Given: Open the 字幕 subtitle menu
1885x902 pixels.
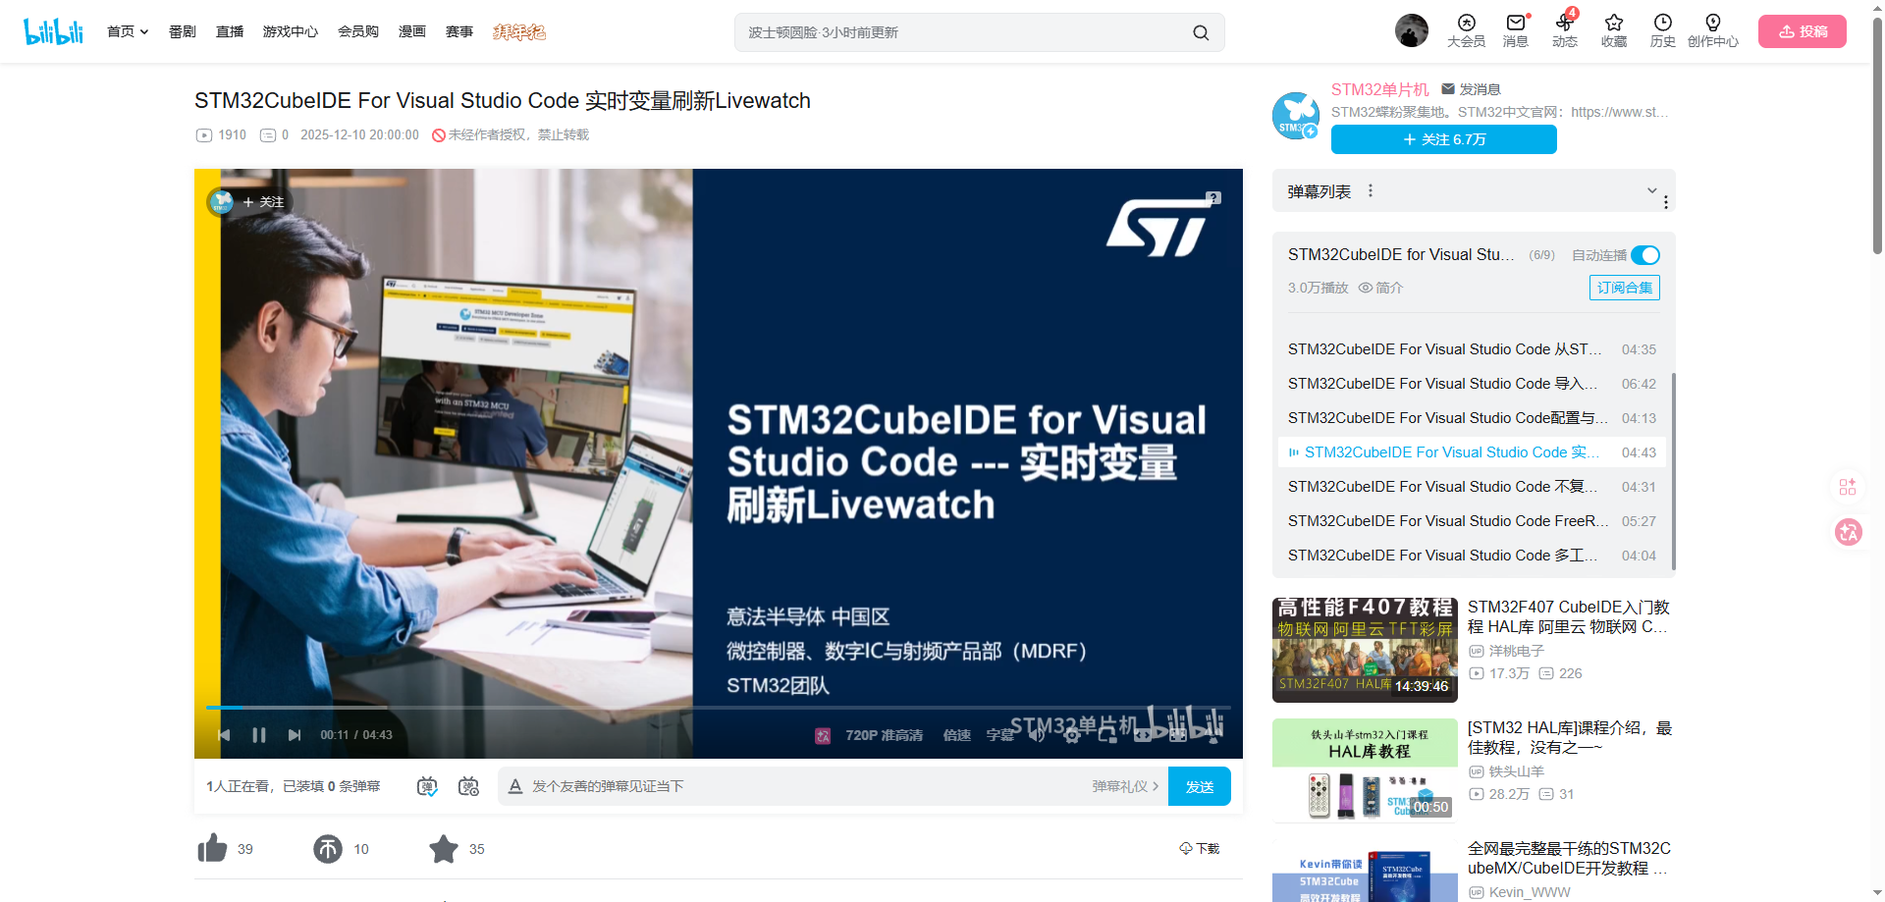Looking at the screenshot, I should (x=1000, y=735).
